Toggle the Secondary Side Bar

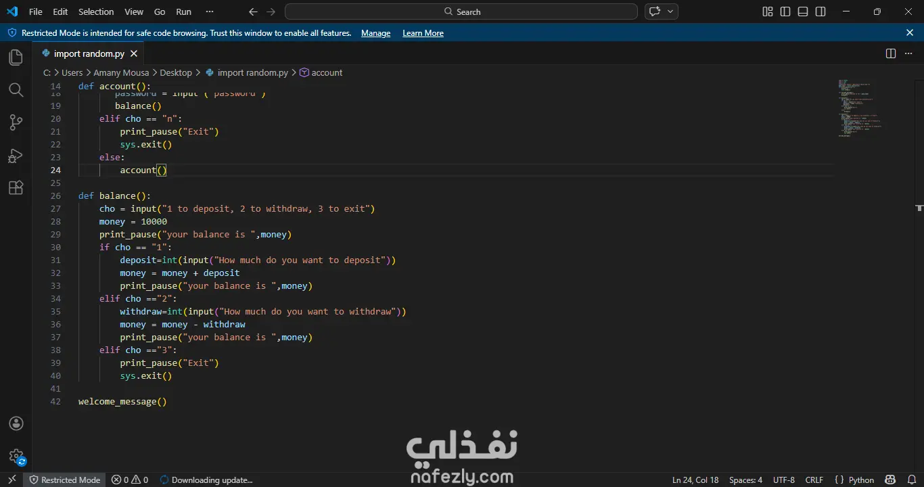[x=821, y=11]
